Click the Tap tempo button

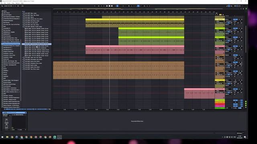(x=2, y=6)
